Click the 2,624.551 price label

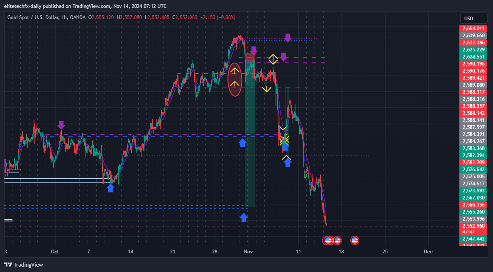473,57
